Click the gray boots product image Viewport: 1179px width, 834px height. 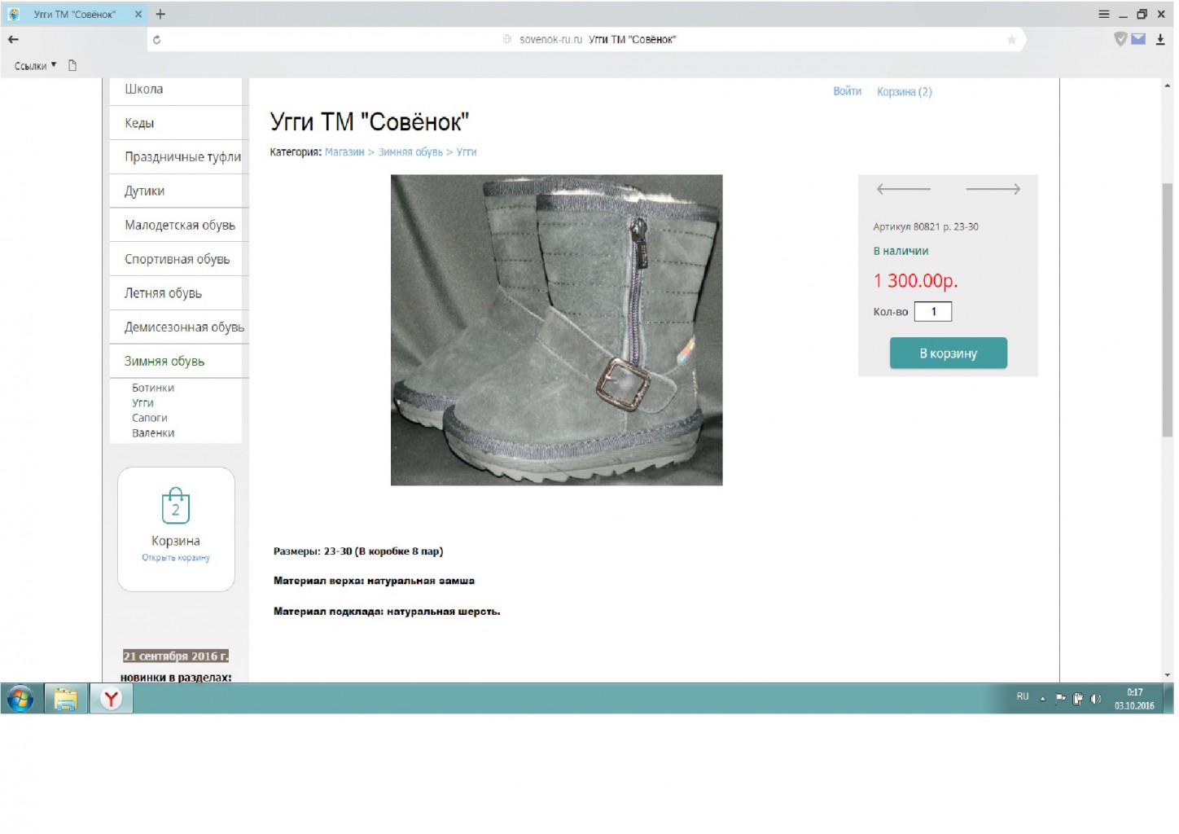(556, 330)
